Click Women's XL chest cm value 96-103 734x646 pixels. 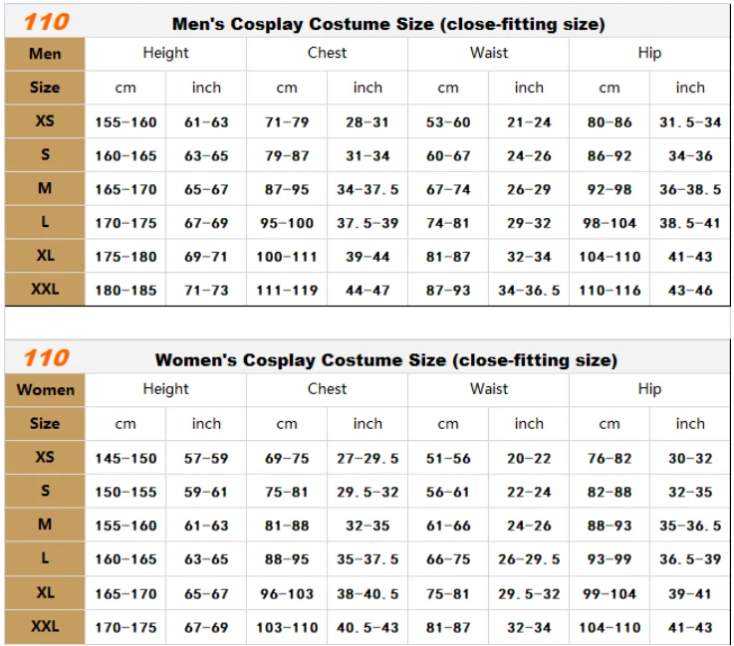[x=287, y=593]
